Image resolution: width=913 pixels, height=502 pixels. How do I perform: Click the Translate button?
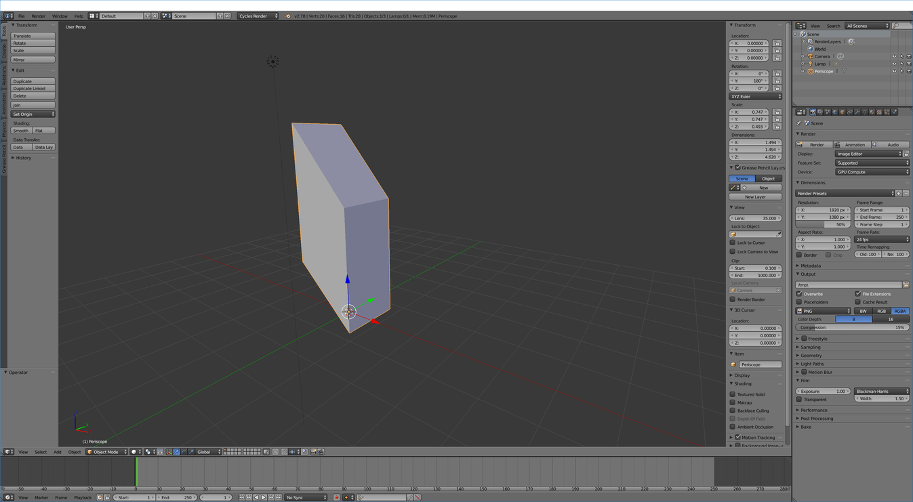coord(33,36)
